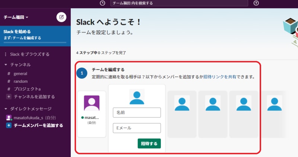The width and height of the screenshot is (298, 157).
Task: Click the チーム福田 内を検索する search bar
Action: (x=179, y=3)
